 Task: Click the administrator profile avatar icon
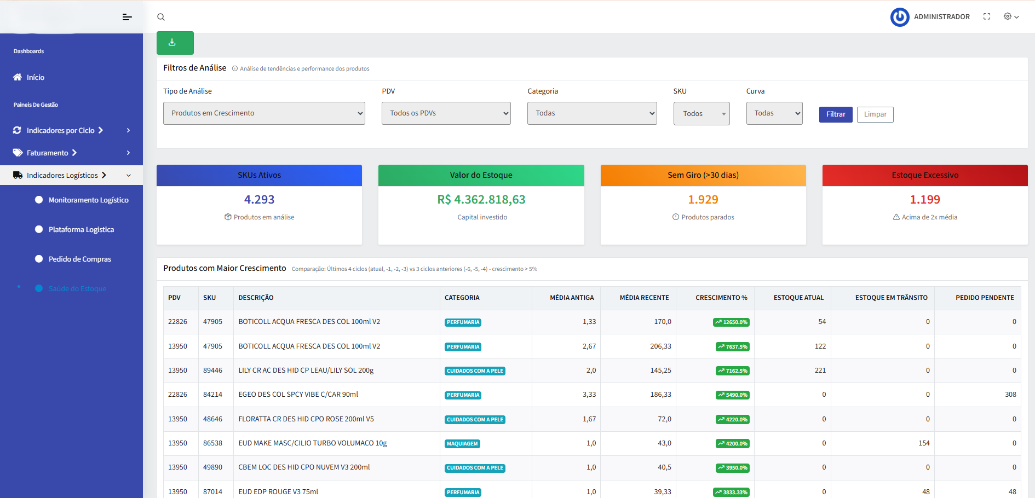(x=900, y=17)
